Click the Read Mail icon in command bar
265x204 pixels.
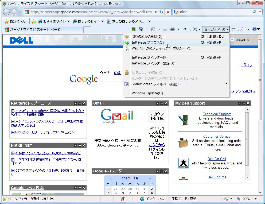pos(165,29)
